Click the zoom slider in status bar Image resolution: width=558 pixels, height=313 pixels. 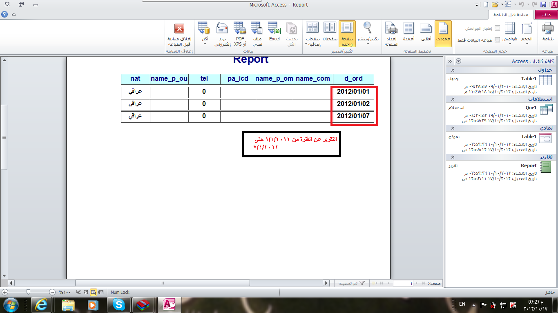coord(28,292)
